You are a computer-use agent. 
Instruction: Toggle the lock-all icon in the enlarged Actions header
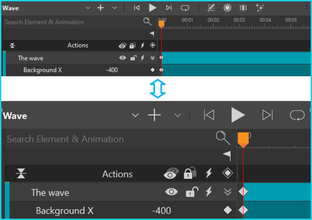pos(190,173)
